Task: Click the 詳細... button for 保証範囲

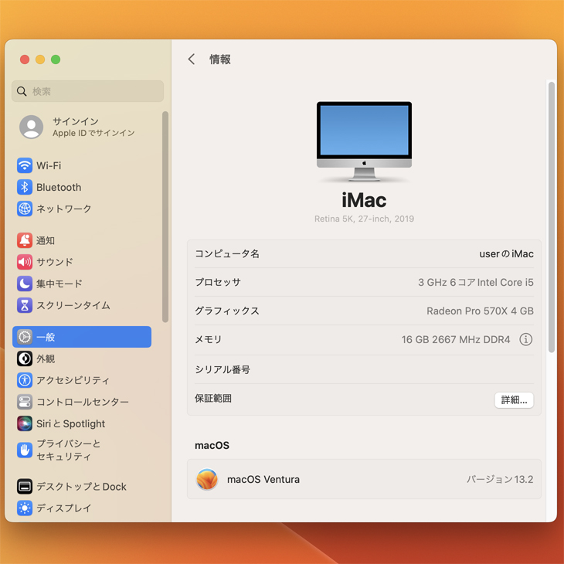Action: click(x=514, y=399)
